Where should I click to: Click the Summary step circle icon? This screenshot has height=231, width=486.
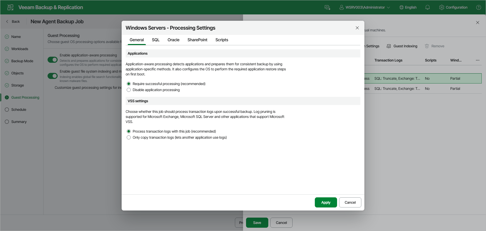(x=7, y=122)
